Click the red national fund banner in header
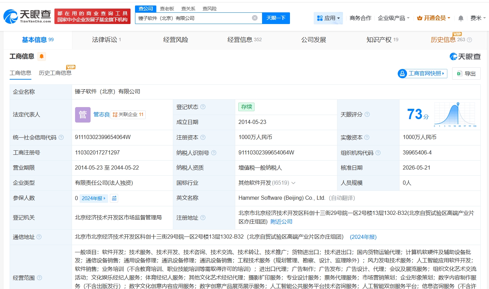Viewport: 489px width, 289px height. coord(92,16)
